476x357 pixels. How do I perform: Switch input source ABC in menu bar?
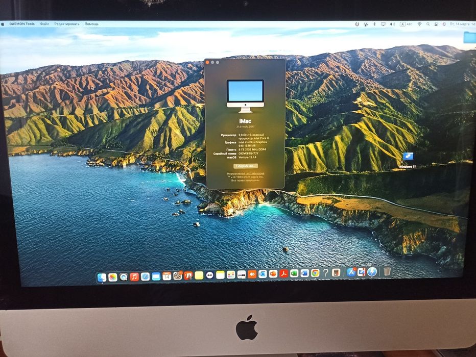(x=406, y=24)
